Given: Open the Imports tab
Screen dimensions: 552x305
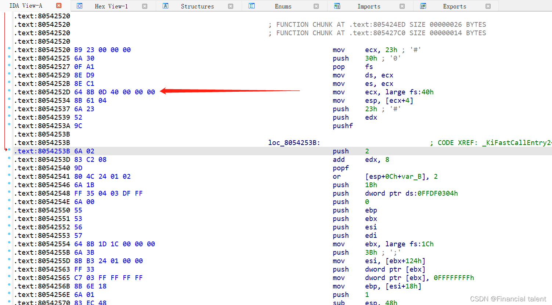Looking at the screenshot, I should [369, 6].
